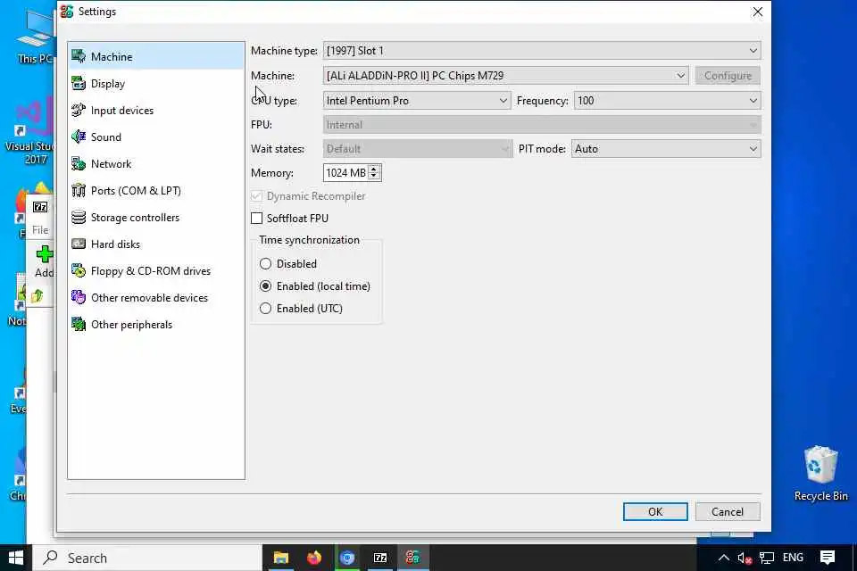Open the Windows Start menu
The height and width of the screenshot is (571, 857).
[x=16, y=558]
